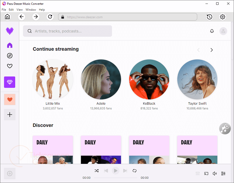This screenshot has height=183, width=234.
Task: Click the floating add-music converter button
Action: (225, 128)
